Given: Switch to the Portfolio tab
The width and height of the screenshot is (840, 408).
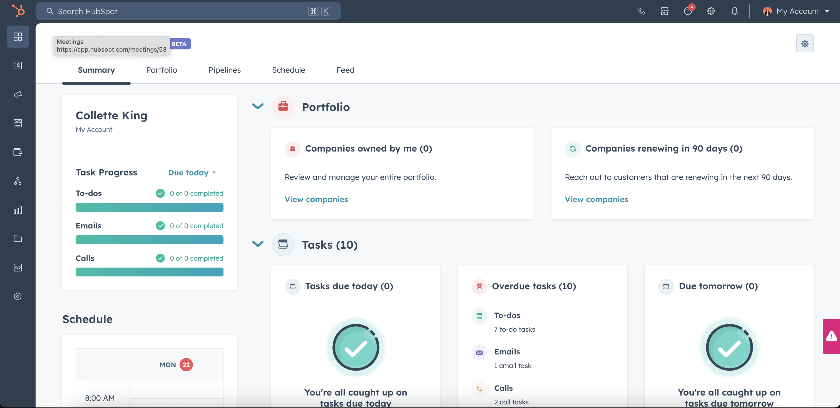Looking at the screenshot, I should (x=161, y=70).
